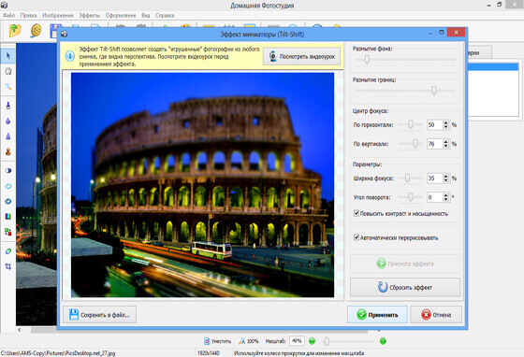Select the half-filled circle lighten/darken tool
The width and height of the screenshot is (524, 357).
coord(8,170)
